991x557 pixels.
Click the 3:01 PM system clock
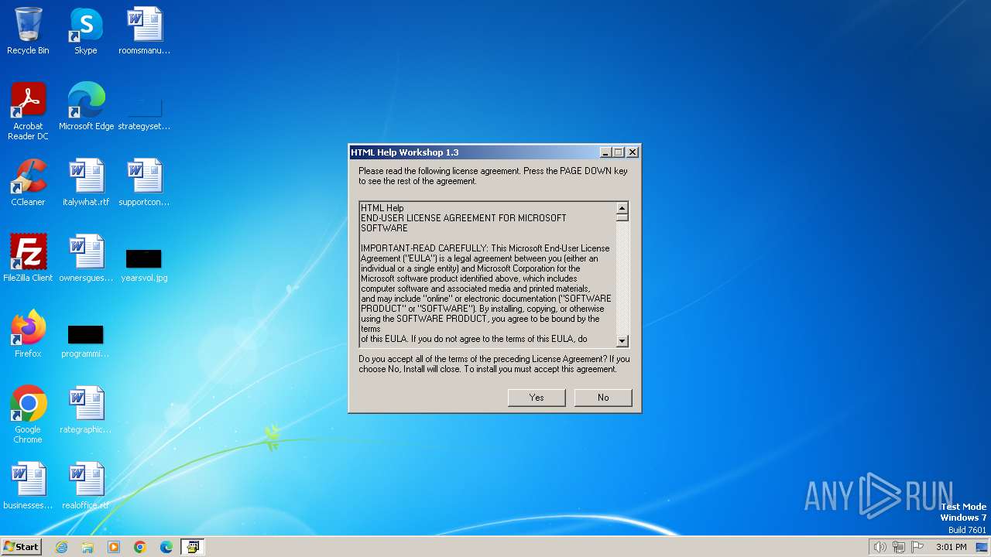point(951,547)
